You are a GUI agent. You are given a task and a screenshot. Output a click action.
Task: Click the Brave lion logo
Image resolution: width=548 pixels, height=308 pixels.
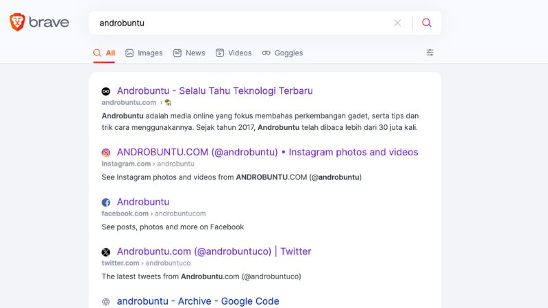17,23
